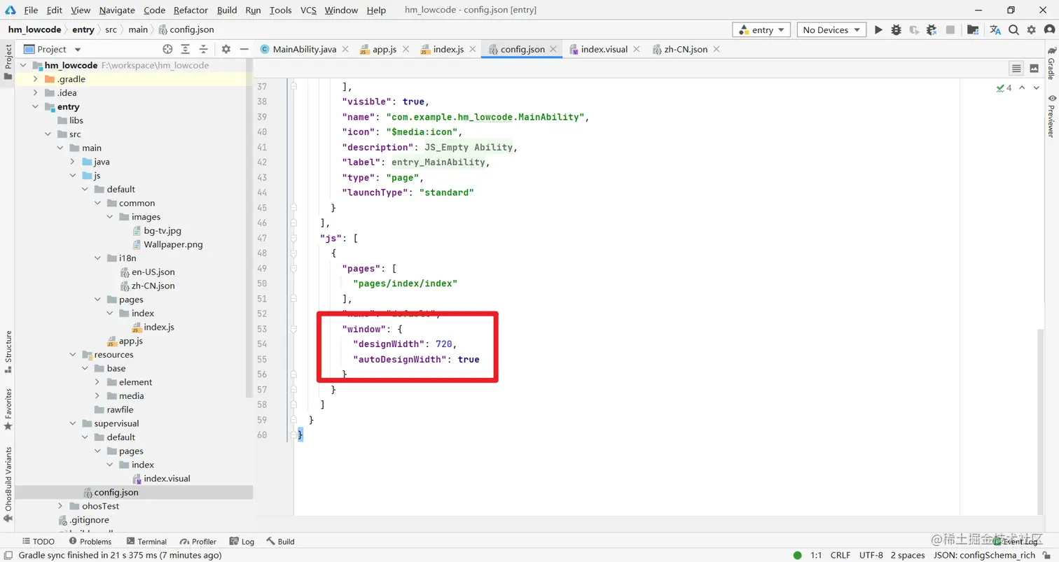Close the config.json editor tab

(553, 49)
